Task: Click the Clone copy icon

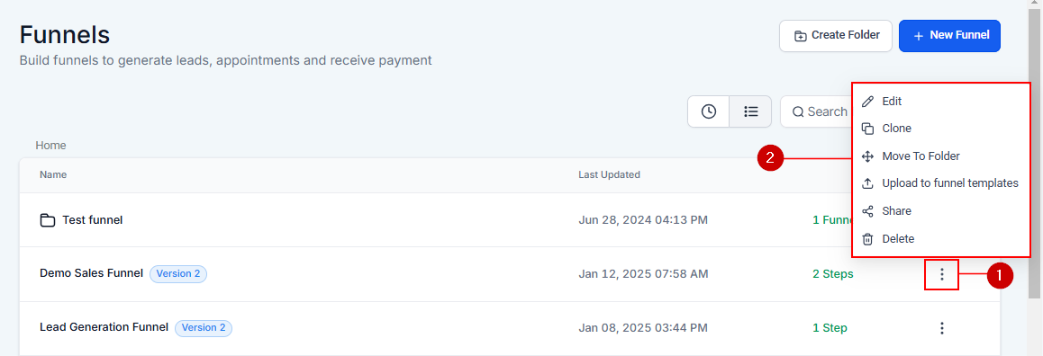Action: click(867, 129)
